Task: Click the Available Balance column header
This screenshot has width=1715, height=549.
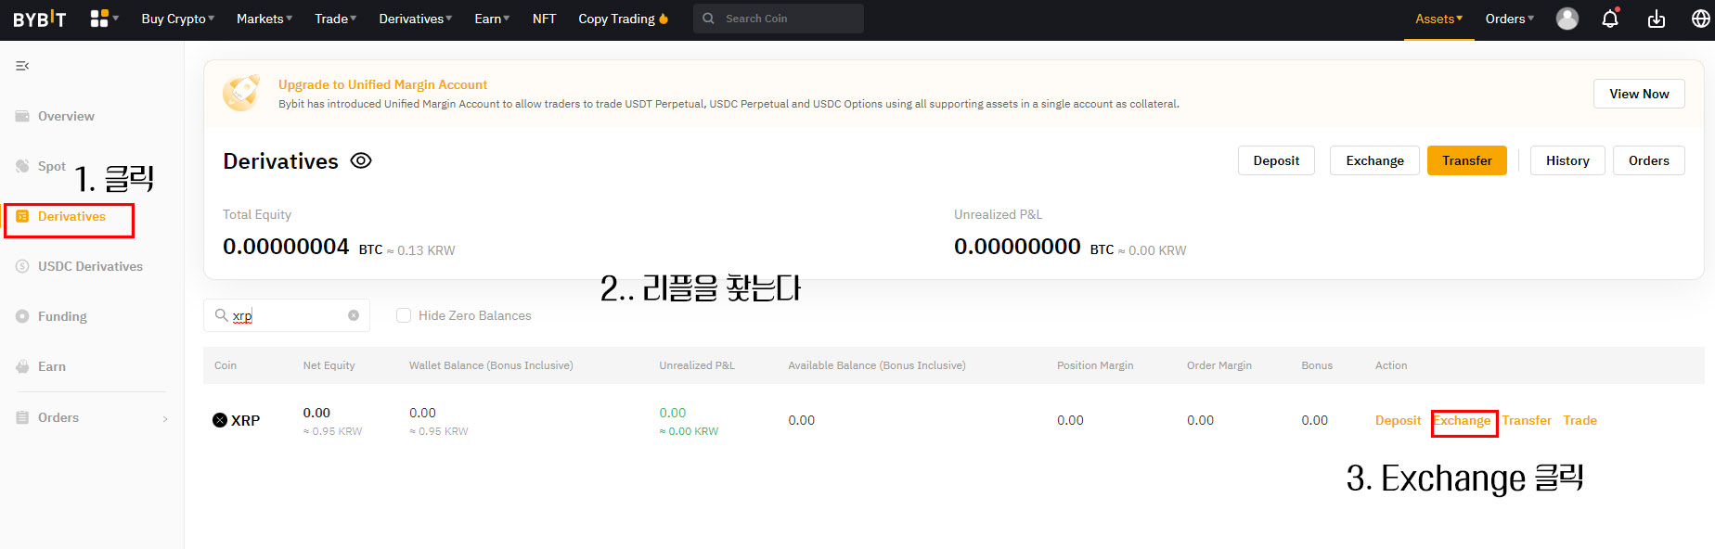Action: tap(877, 365)
